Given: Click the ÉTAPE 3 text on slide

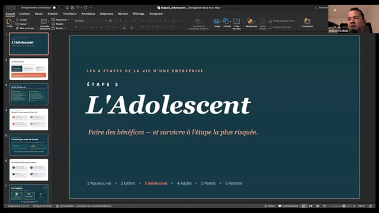Looking at the screenshot, I should (x=102, y=84).
